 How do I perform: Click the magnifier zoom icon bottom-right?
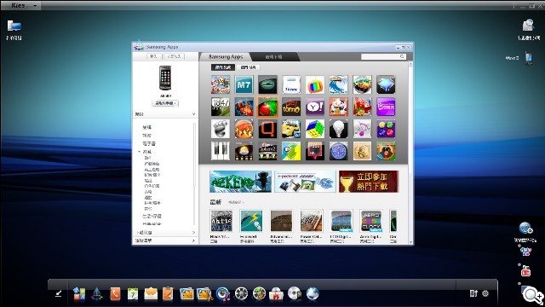tap(533, 295)
